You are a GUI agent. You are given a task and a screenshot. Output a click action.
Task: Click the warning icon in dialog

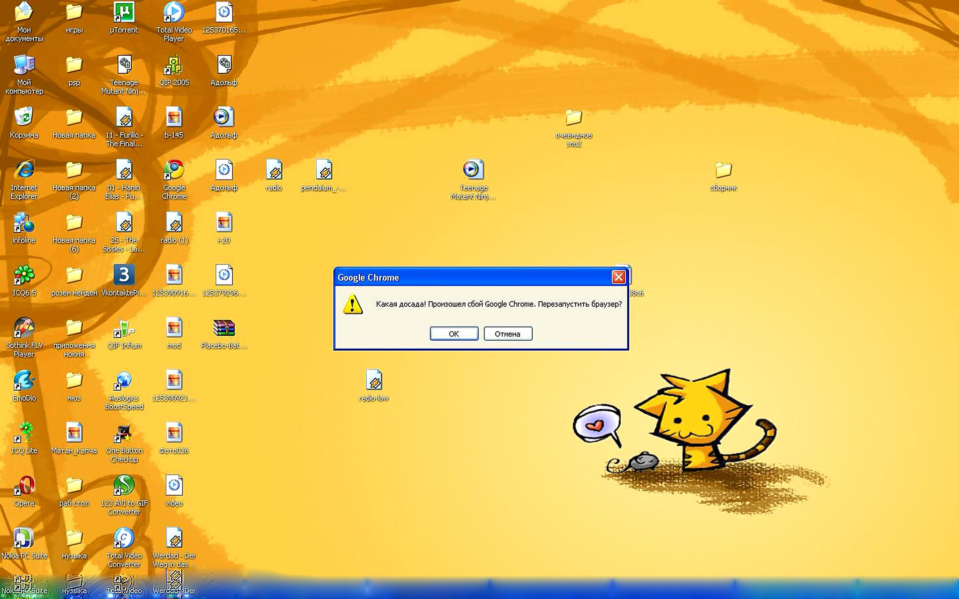352,304
